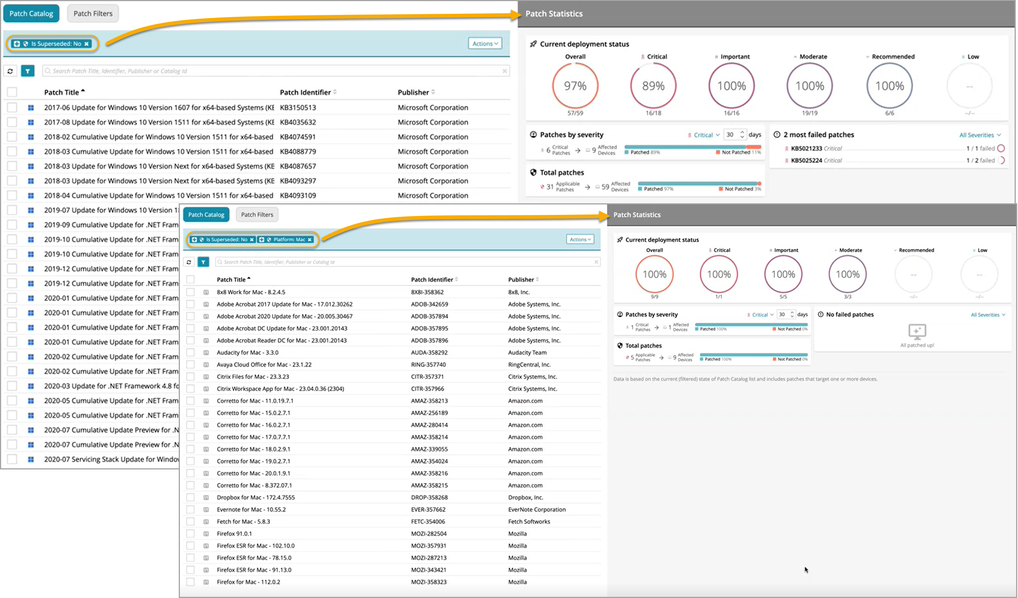
Task: Open the Actions dropdown in the upper catalog
Action: [485, 44]
